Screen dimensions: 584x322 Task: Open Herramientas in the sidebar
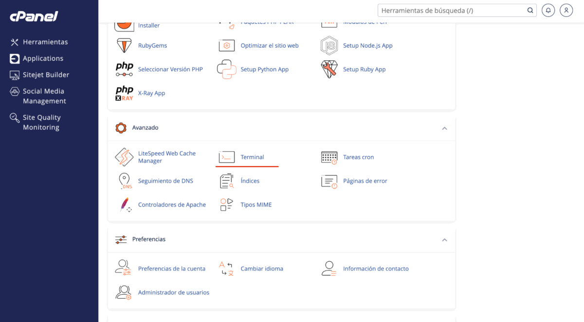click(45, 42)
